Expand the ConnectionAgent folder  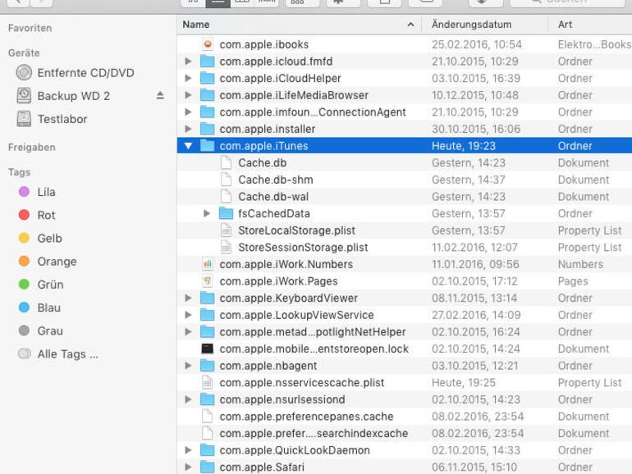click(x=188, y=112)
